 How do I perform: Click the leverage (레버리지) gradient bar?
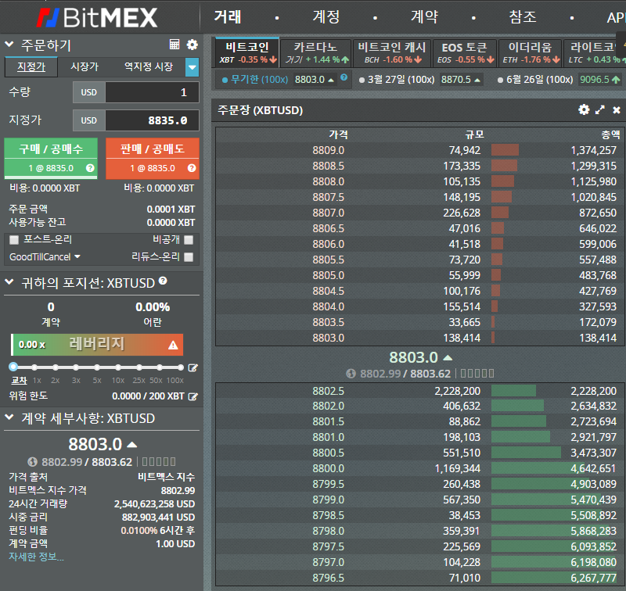[97, 345]
